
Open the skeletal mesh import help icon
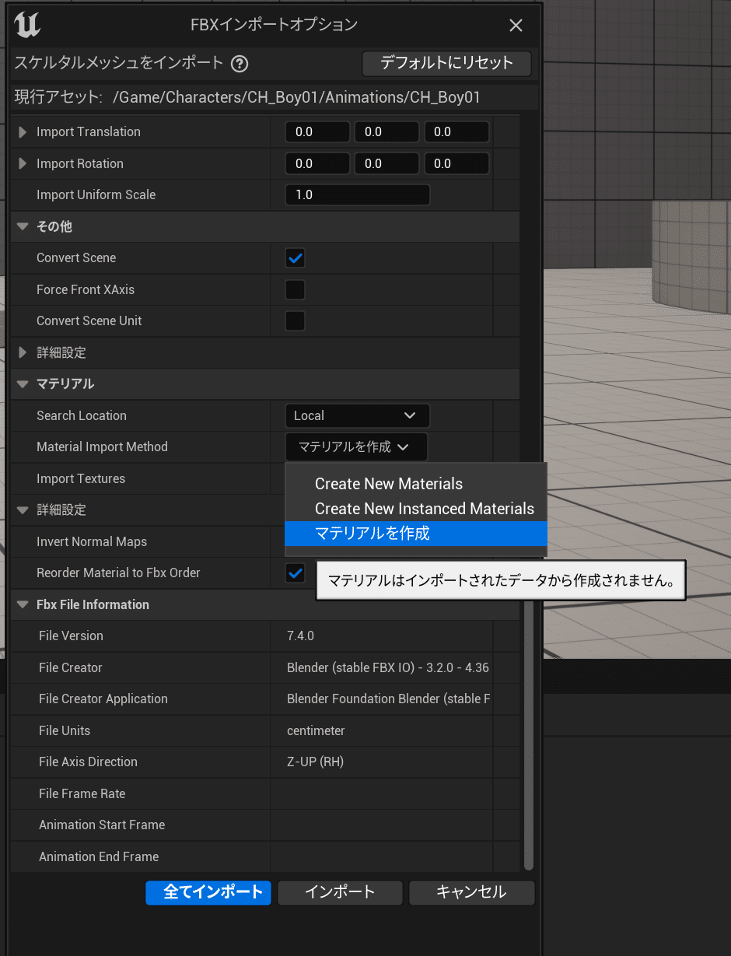coord(240,64)
